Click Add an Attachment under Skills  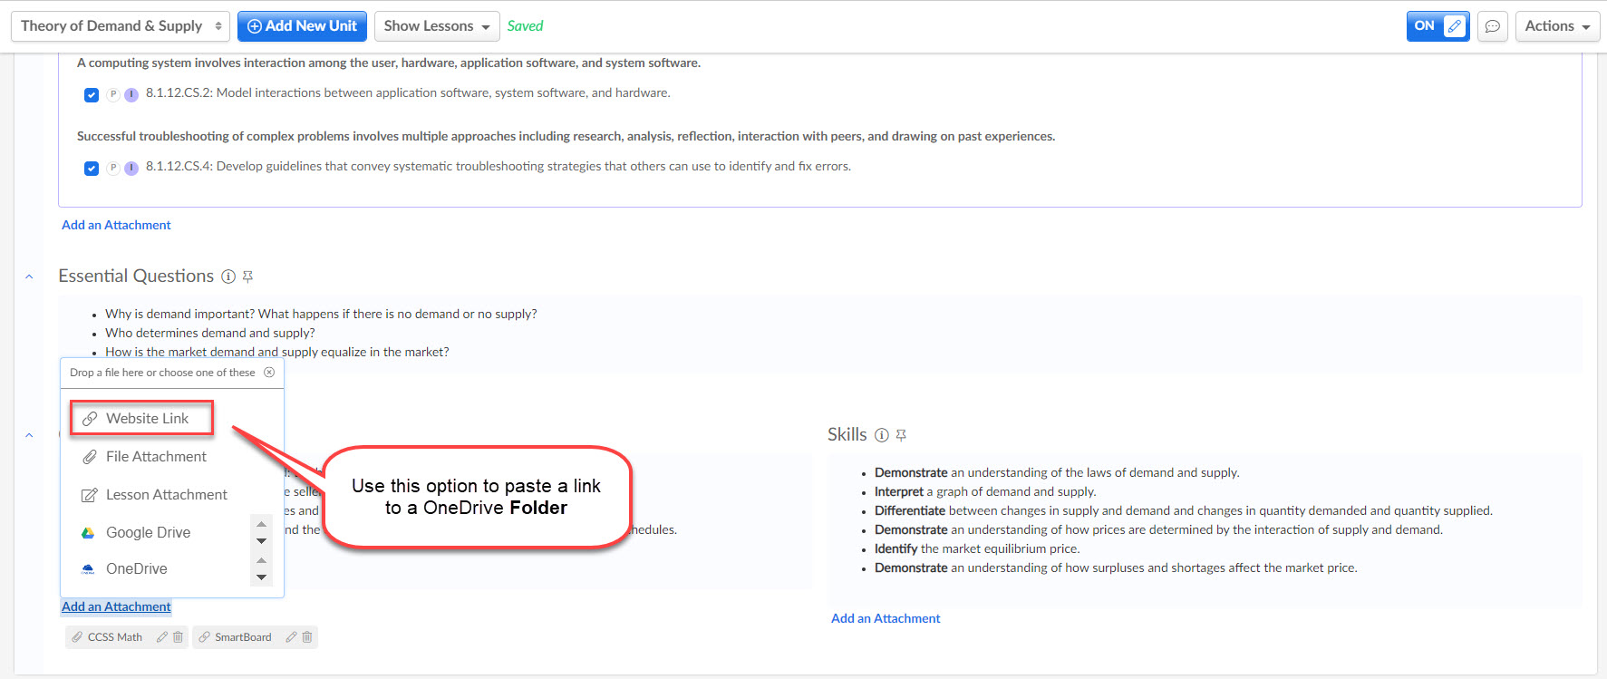pos(886,618)
